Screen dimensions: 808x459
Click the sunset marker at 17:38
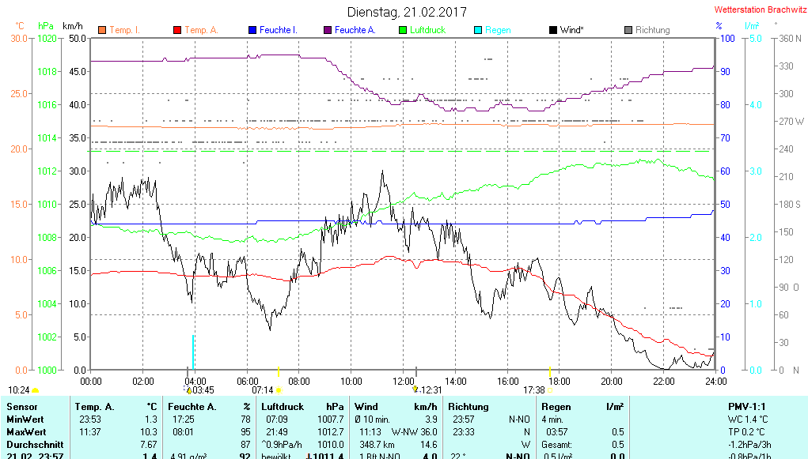tap(549, 389)
